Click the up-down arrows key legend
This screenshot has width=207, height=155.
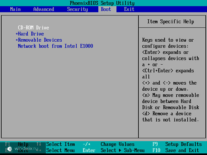39,144
